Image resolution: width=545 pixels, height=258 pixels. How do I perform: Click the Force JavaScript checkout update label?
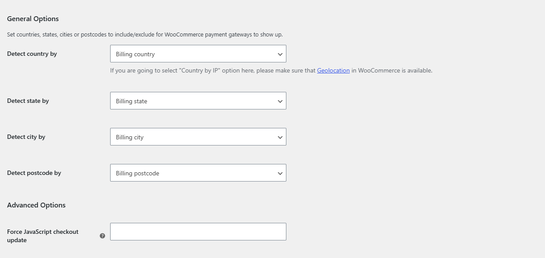click(43, 236)
